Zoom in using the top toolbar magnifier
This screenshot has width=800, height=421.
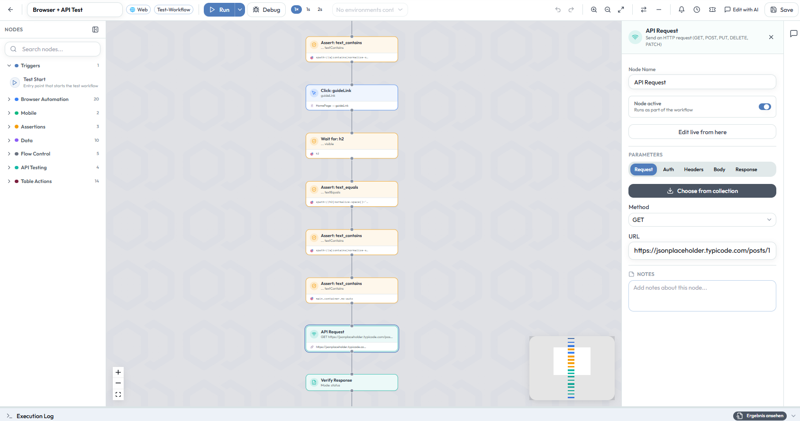[x=594, y=9]
